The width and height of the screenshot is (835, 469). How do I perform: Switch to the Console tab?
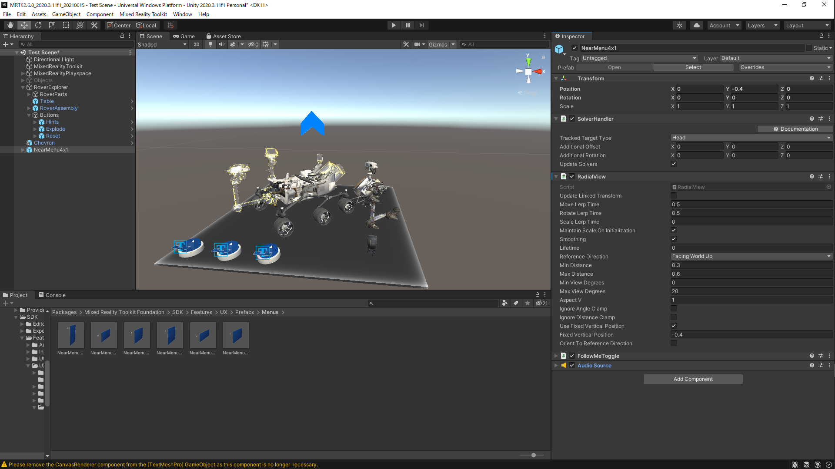(52, 295)
